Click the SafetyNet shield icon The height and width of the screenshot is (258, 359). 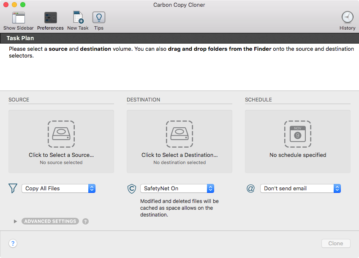pos(132,189)
